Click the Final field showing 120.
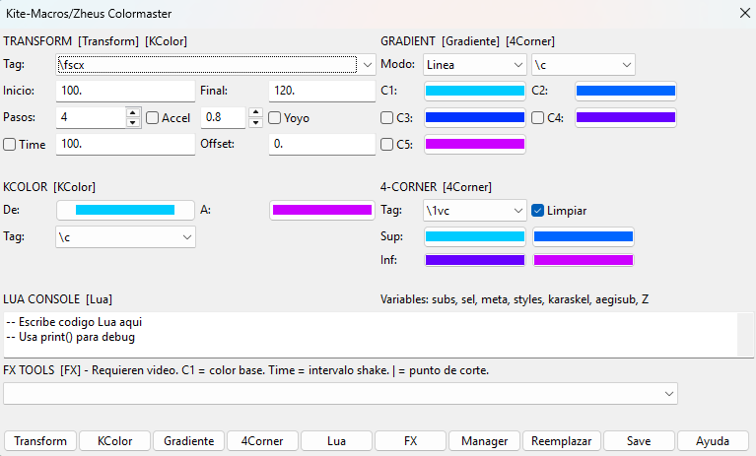Viewport: 756px width, 456px height. [322, 91]
